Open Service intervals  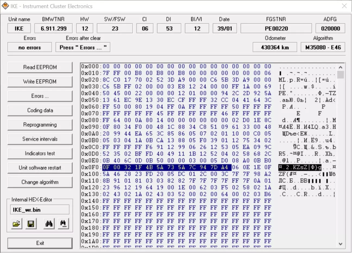(40, 139)
